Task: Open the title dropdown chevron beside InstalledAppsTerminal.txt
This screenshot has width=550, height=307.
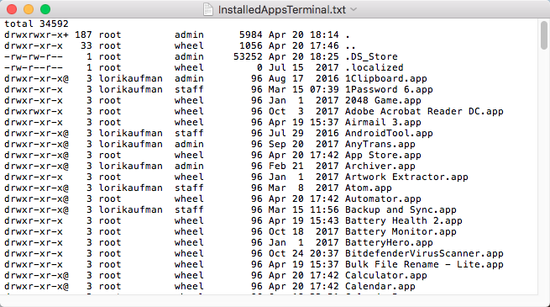Action: [354, 9]
